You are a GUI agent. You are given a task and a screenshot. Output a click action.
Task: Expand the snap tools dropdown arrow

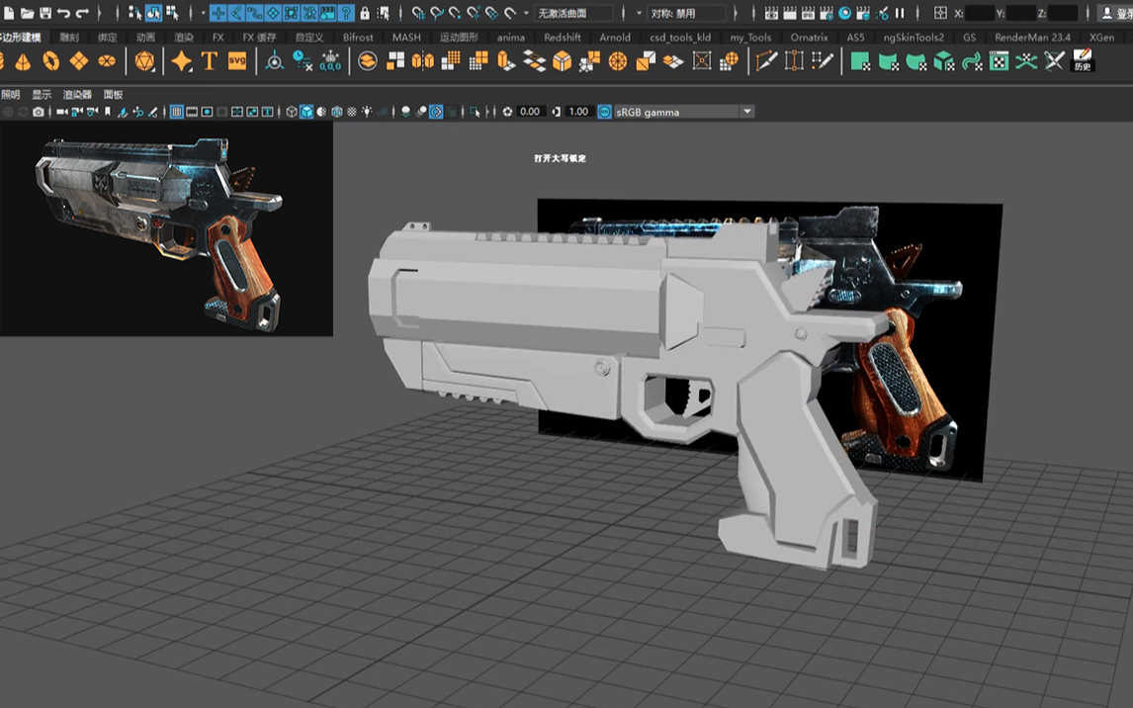coord(526,13)
